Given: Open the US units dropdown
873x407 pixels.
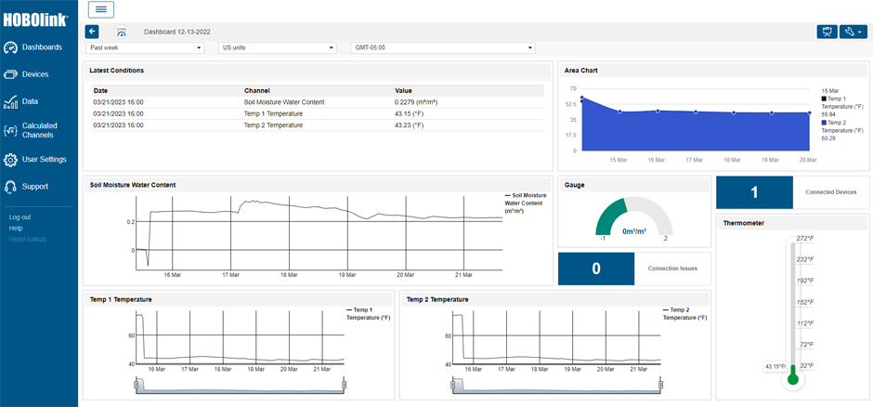Looking at the screenshot, I should click(x=278, y=48).
